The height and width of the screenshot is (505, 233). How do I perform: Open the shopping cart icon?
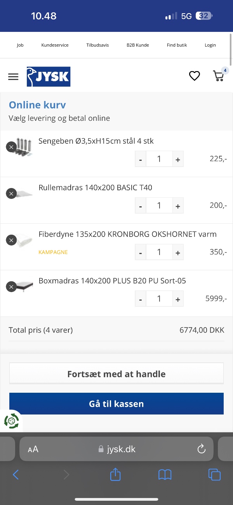[219, 76]
